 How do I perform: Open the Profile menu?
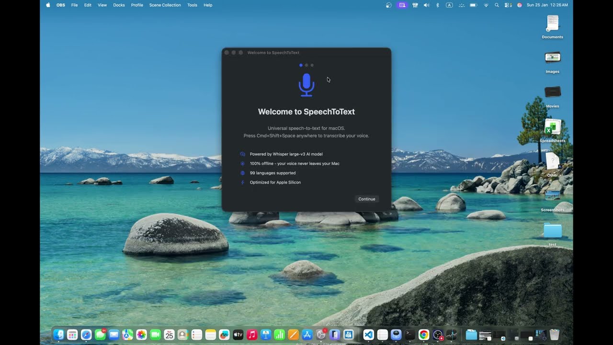point(137,5)
